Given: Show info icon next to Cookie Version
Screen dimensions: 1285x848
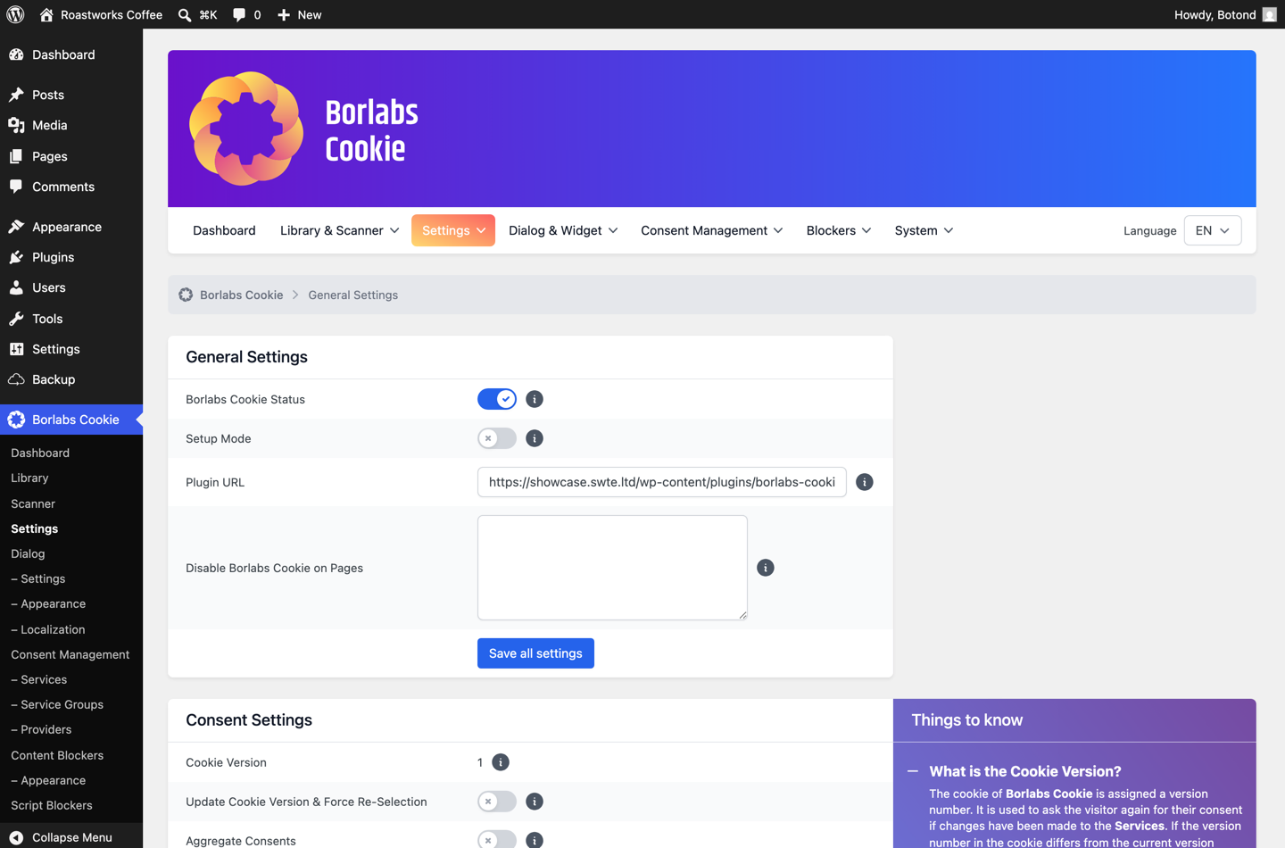Looking at the screenshot, I should (501, 762).
